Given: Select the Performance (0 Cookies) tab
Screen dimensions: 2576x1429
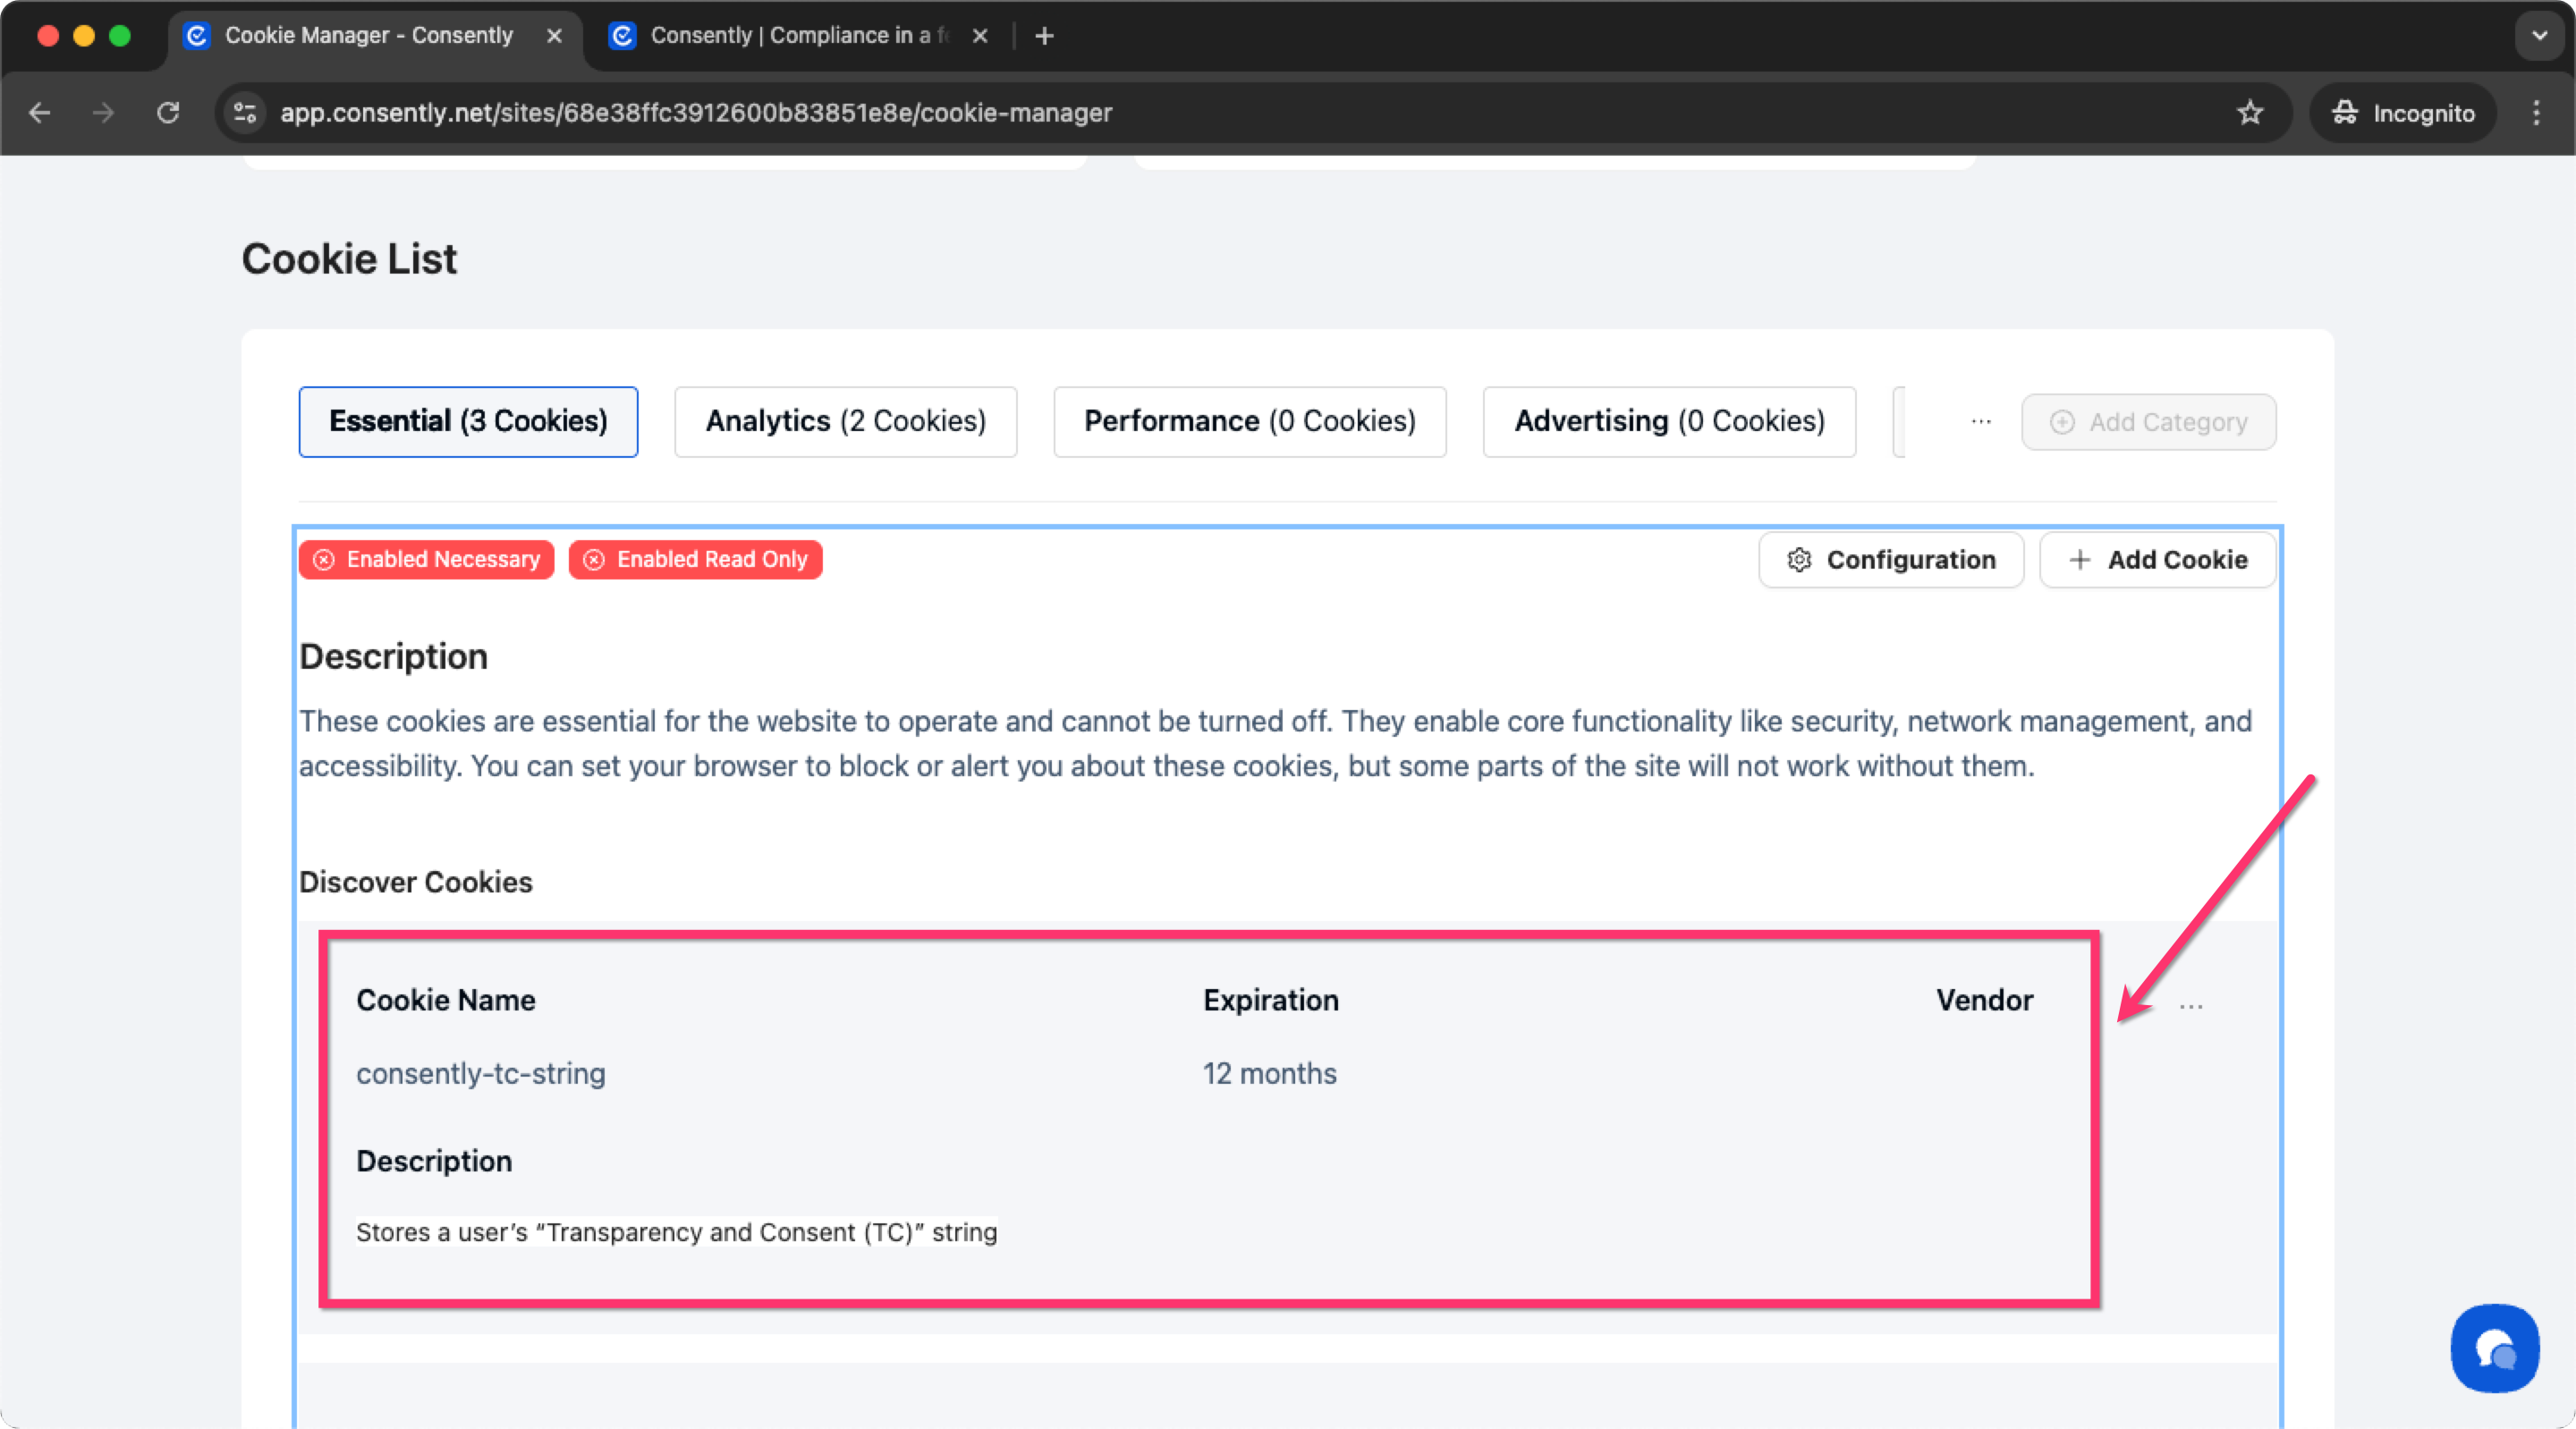Looking at the screenshot, I should pyautogui.click(x=1249, y=422).
